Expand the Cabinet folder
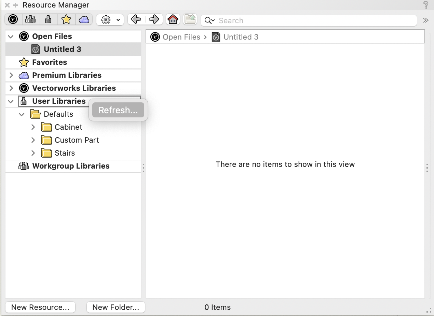This screenshot has width=434, height=316. pos(33,127)
